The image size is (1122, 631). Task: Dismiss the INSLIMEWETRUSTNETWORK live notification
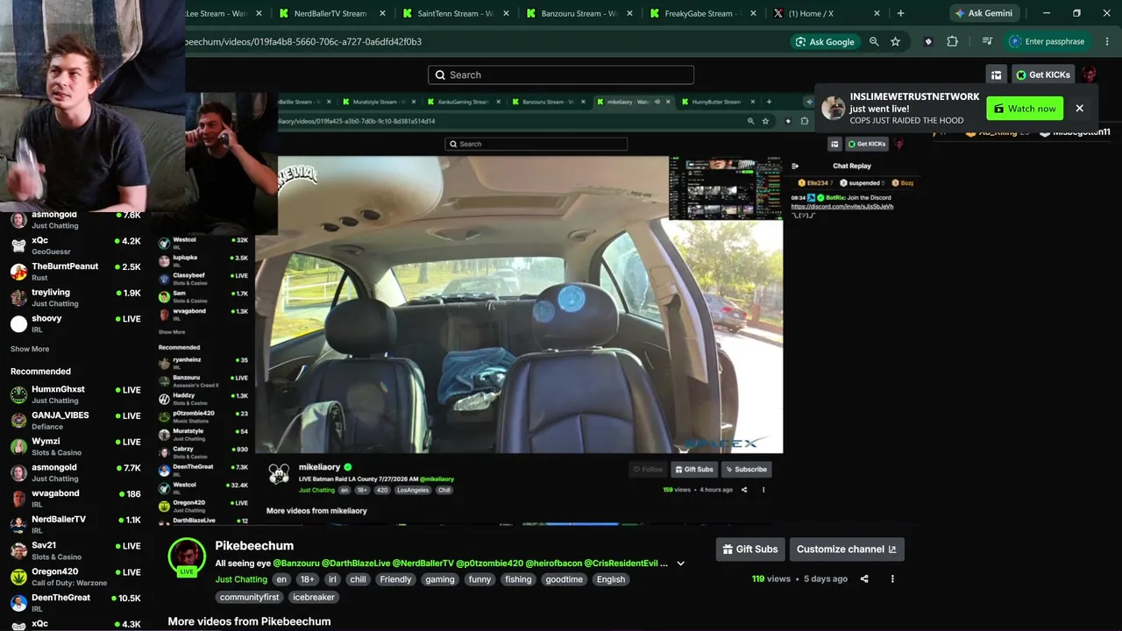pos(1080,109)
